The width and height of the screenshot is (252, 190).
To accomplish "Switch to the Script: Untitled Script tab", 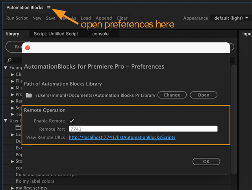I will click(56, 34).
